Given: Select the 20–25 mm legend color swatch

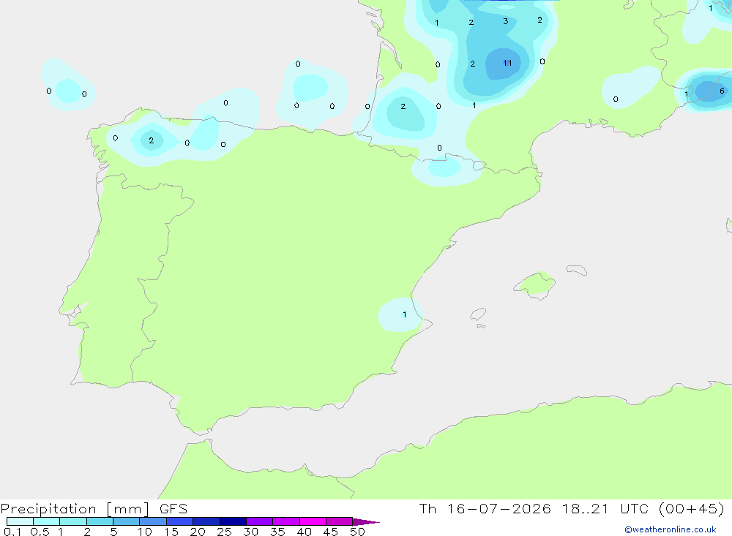Looking at the screenshot, I should click(206, 521).
